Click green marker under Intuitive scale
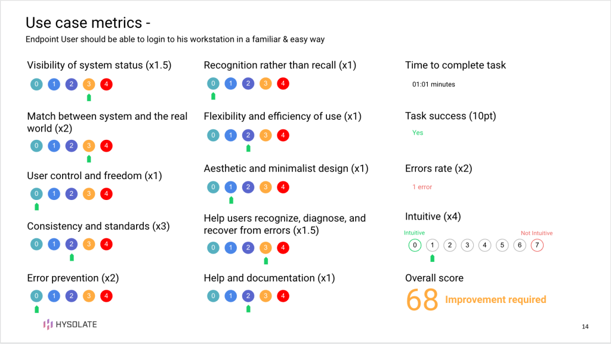The image size is (611, 344). coord(432,258)
